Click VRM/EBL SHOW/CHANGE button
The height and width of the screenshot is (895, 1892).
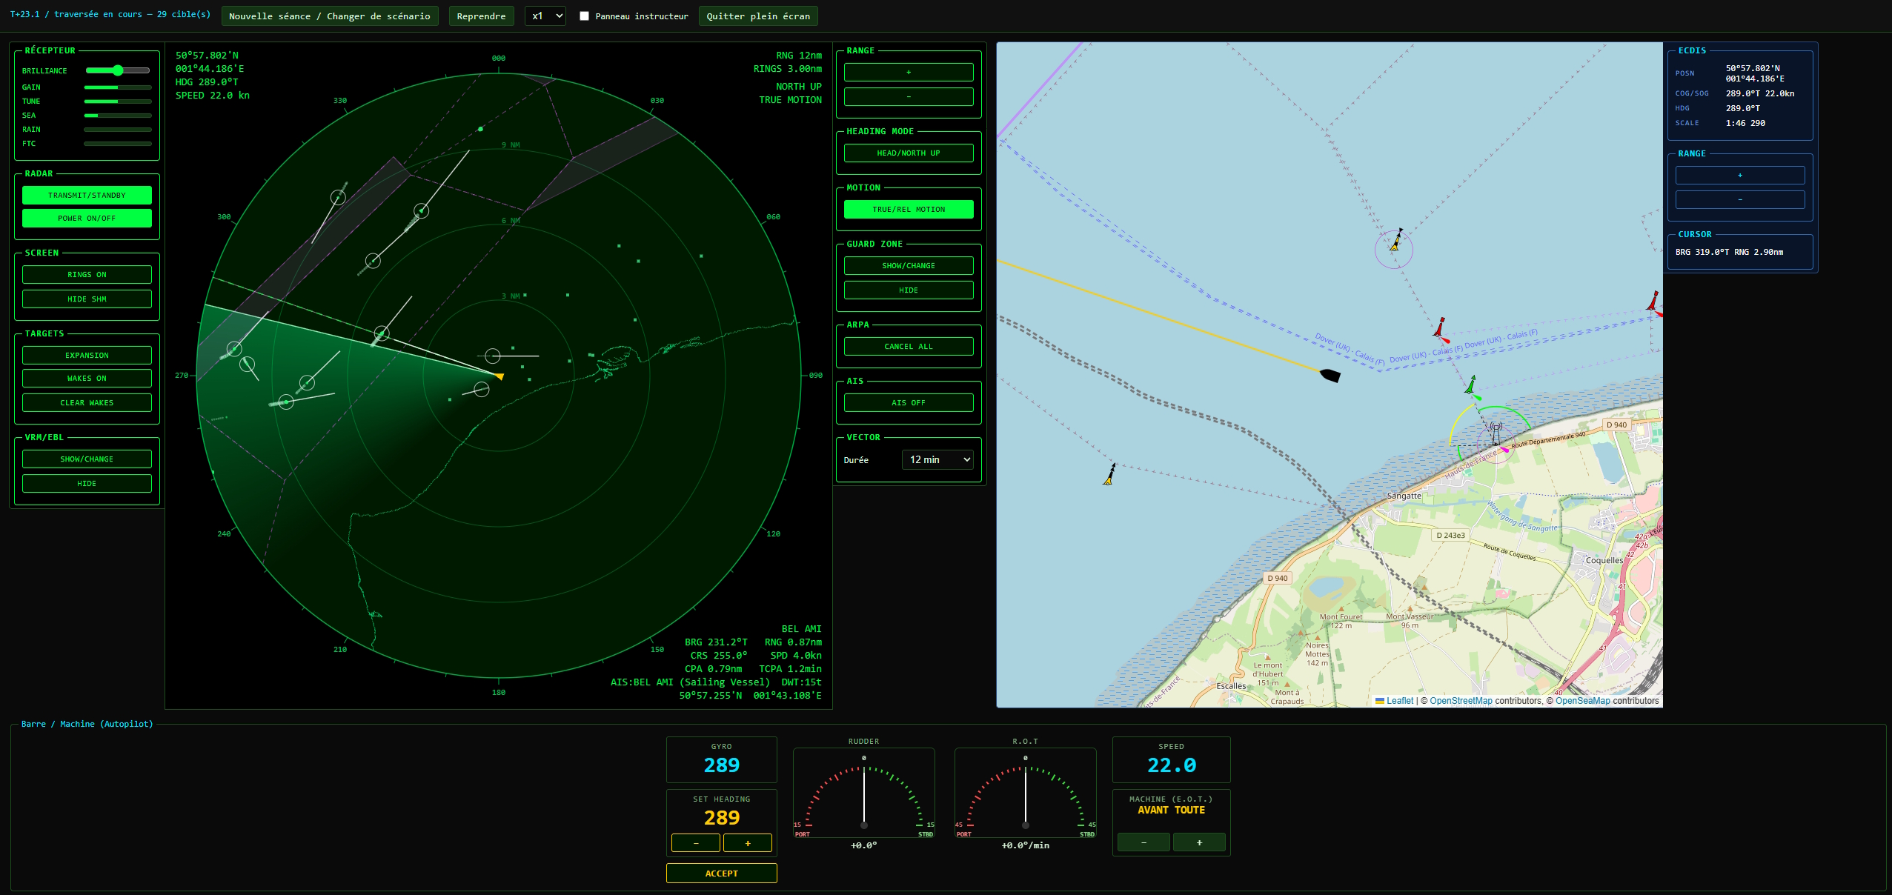87,459
